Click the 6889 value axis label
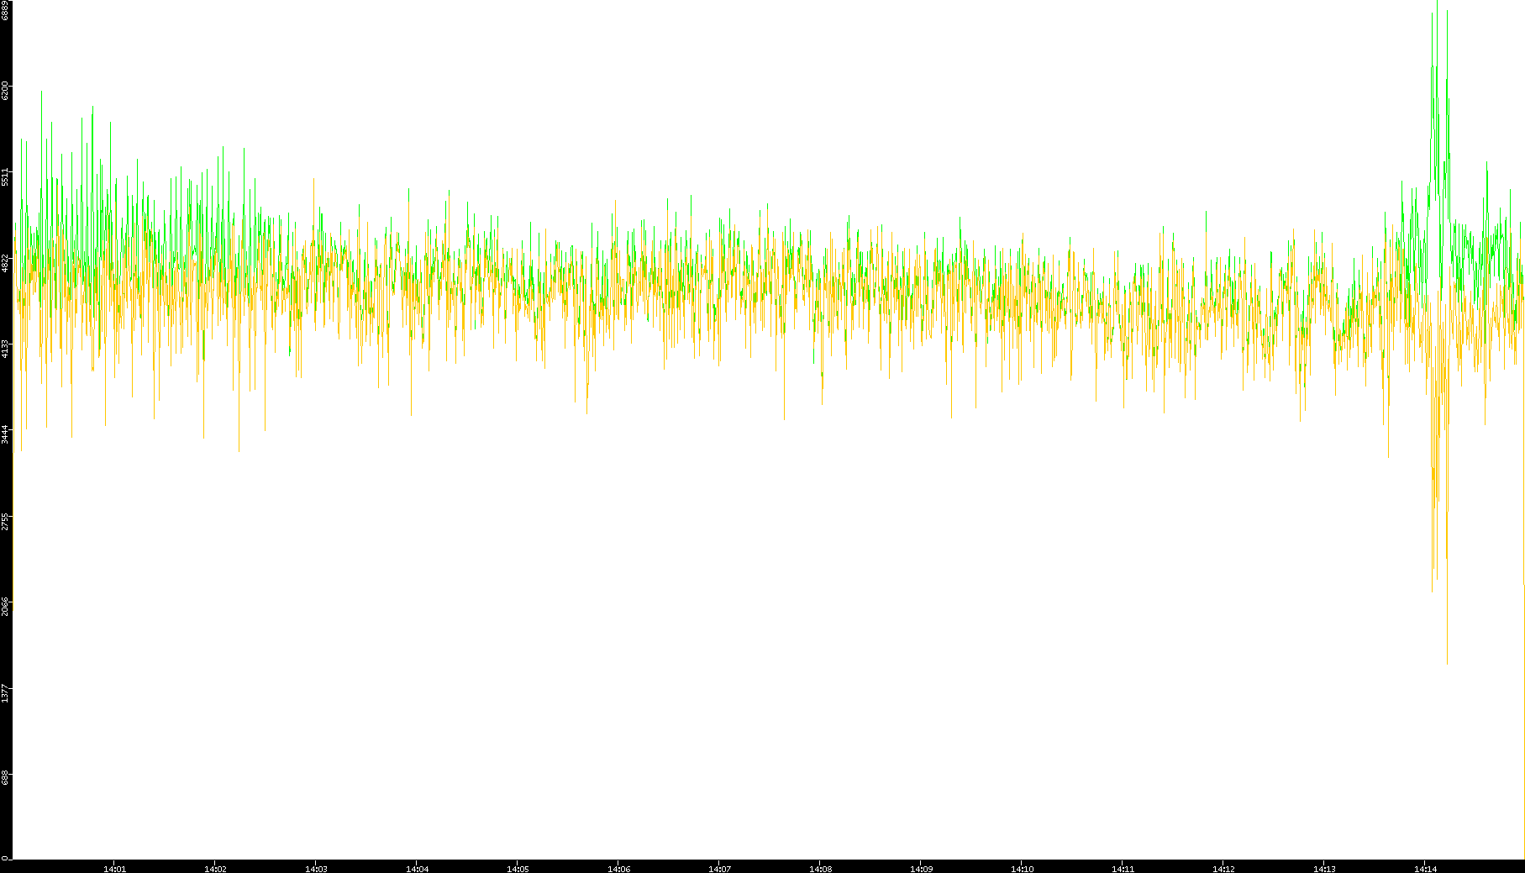 [6, 10]
